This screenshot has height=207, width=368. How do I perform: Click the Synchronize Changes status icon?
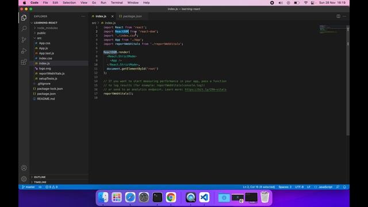point(40,187)
